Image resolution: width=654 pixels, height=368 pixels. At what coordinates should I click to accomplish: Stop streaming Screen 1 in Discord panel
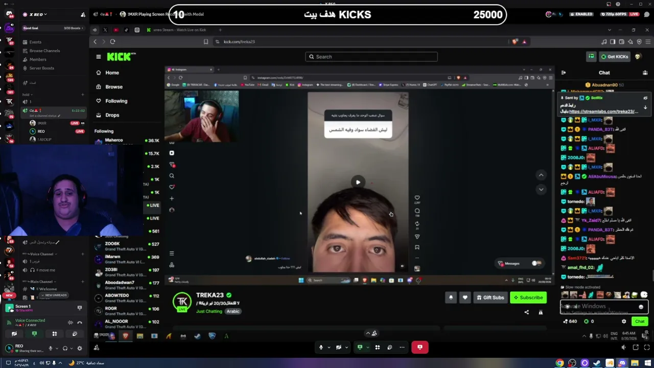(79, 308)
